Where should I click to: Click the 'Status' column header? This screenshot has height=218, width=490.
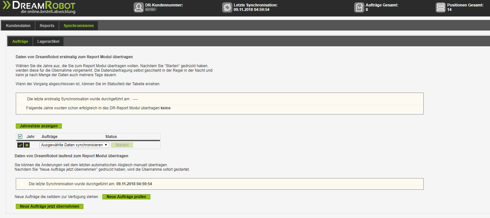tap(111, 137)
